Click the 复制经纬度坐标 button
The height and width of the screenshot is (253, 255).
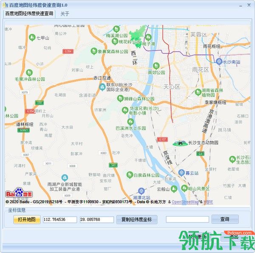click(137, 220)
